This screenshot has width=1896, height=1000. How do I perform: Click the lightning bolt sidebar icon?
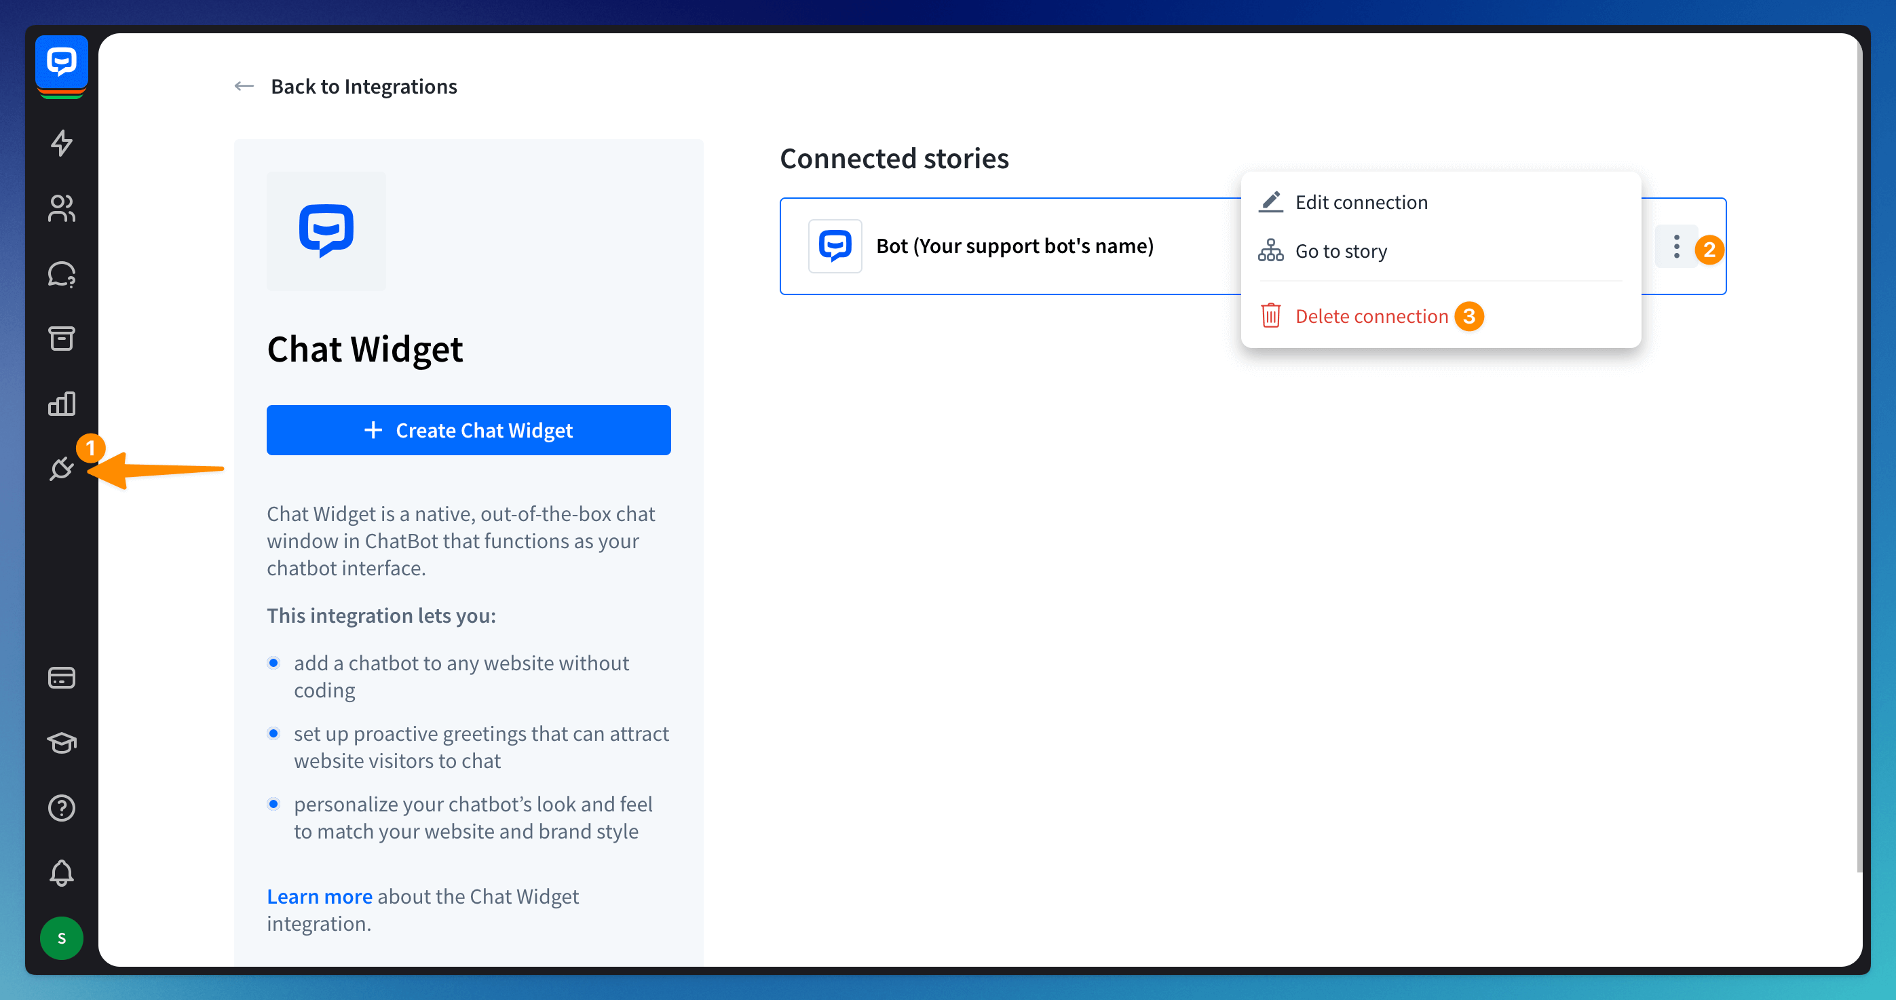(x=61, y=142)
